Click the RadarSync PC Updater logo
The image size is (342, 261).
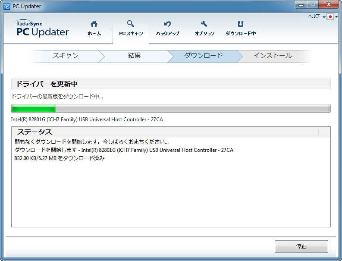pyautogui.click(x=42, y=28)
